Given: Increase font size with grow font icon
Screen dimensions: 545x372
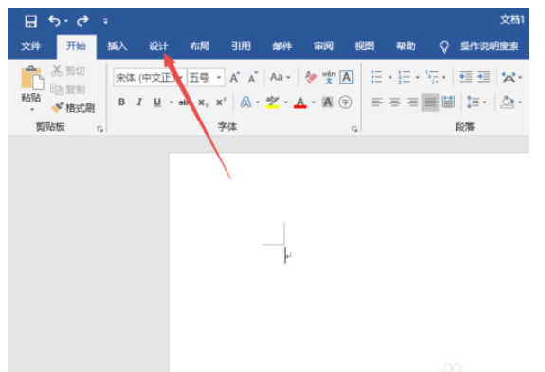Looking at the screenshot, I should (235, 77).
